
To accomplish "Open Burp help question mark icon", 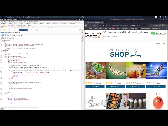I will click(83, 30).
